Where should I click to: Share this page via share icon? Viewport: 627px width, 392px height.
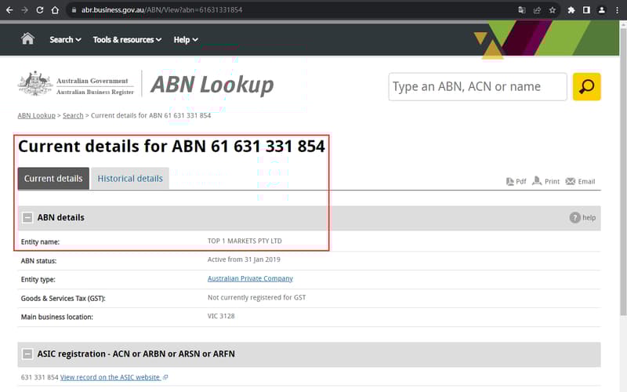pos(537,10)
